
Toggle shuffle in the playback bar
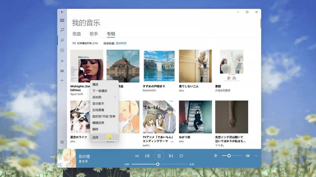click(137, 156)
